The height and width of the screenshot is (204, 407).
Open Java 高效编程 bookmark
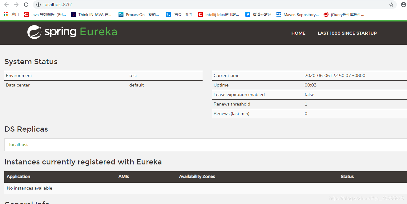coord(45,14)
